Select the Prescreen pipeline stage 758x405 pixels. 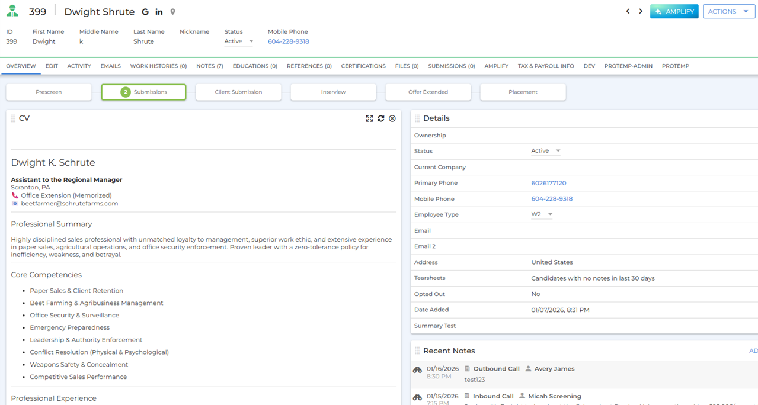click(x=49, y=92)
